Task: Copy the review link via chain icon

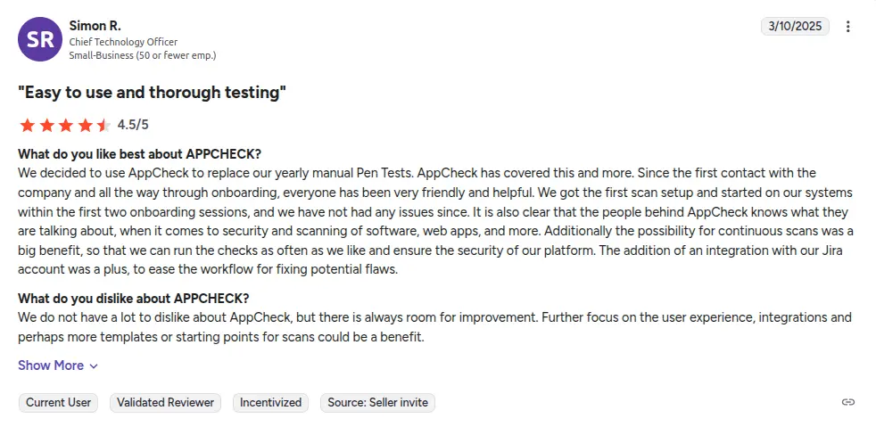Action: (847, 403)
